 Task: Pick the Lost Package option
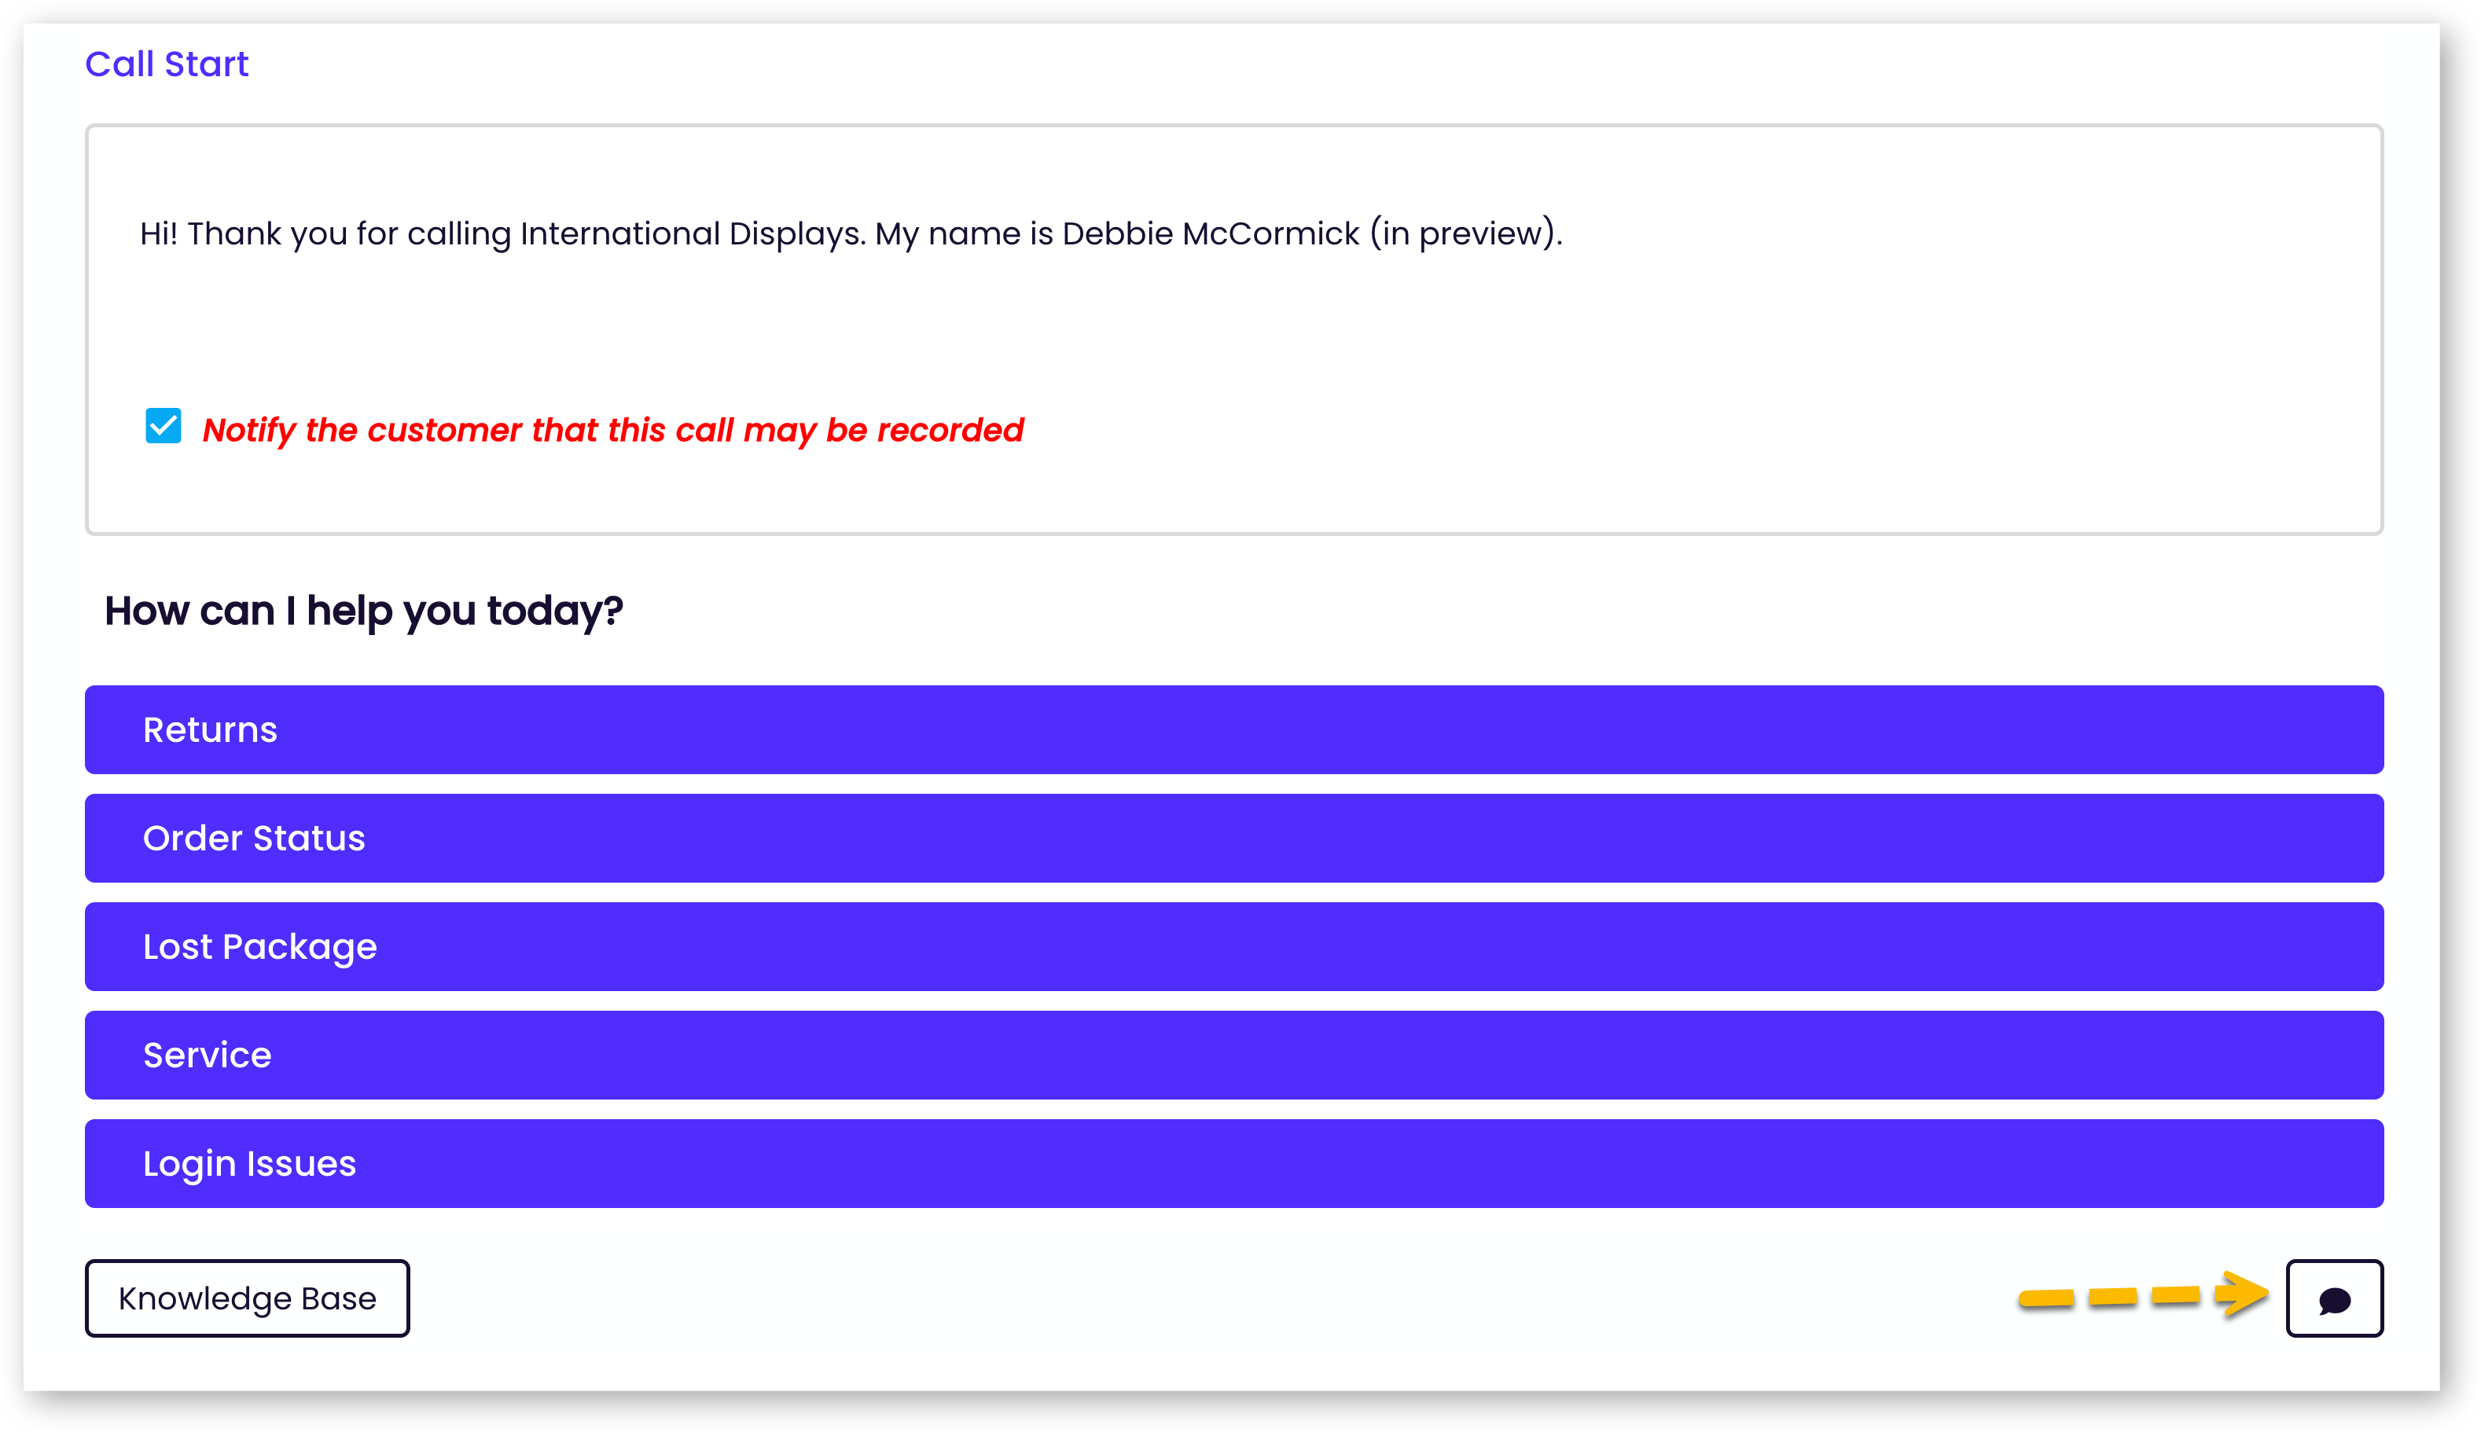tap(1233, 946)
